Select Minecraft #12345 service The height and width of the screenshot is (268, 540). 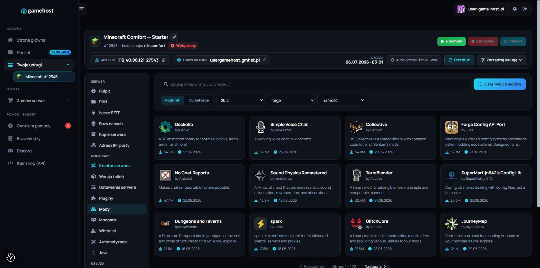pyautogui.click(x=44, y=76)
